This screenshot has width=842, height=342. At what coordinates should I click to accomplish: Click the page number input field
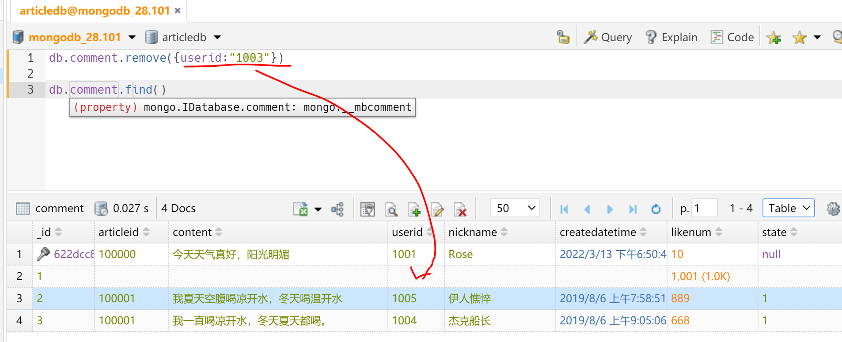pos(705,208)
